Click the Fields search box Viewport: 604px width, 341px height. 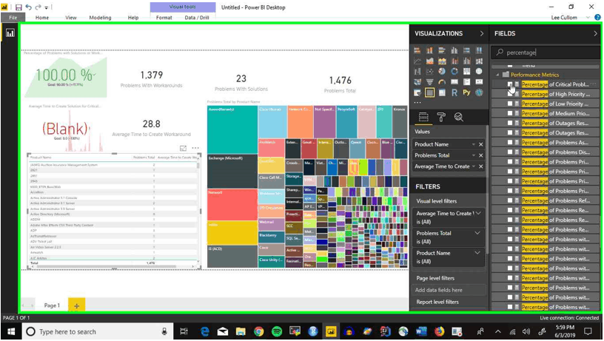[545, 53]
